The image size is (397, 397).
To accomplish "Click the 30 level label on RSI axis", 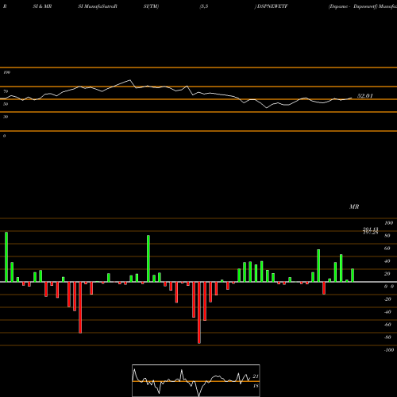I will pyautogui.click(x=6, y=117).
